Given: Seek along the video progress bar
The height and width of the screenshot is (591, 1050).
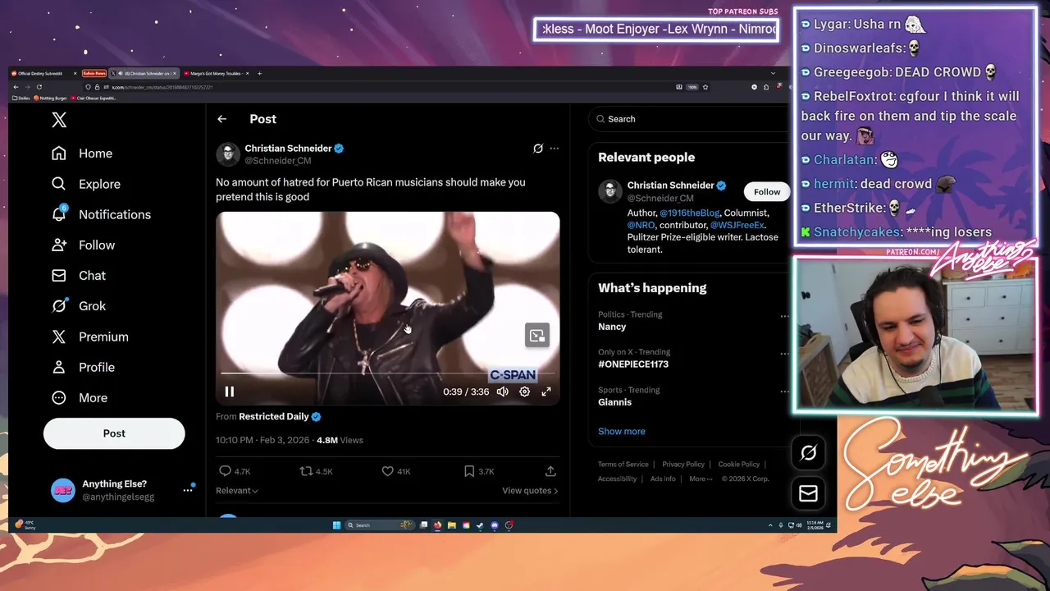Looking at the screenshot, I should 387,373.
